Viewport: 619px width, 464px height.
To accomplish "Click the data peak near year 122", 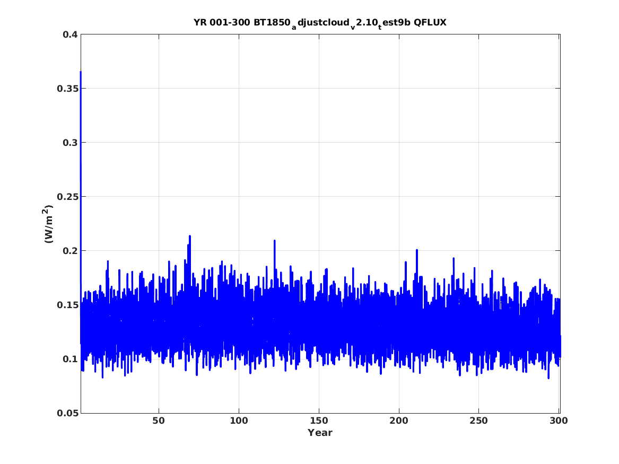I will (274, 241).
